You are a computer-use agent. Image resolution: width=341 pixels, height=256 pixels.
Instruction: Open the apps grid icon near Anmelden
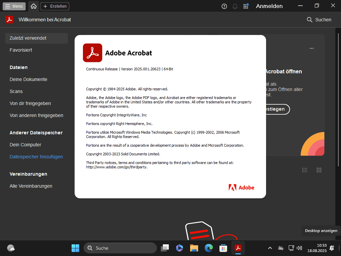(246, 6)
